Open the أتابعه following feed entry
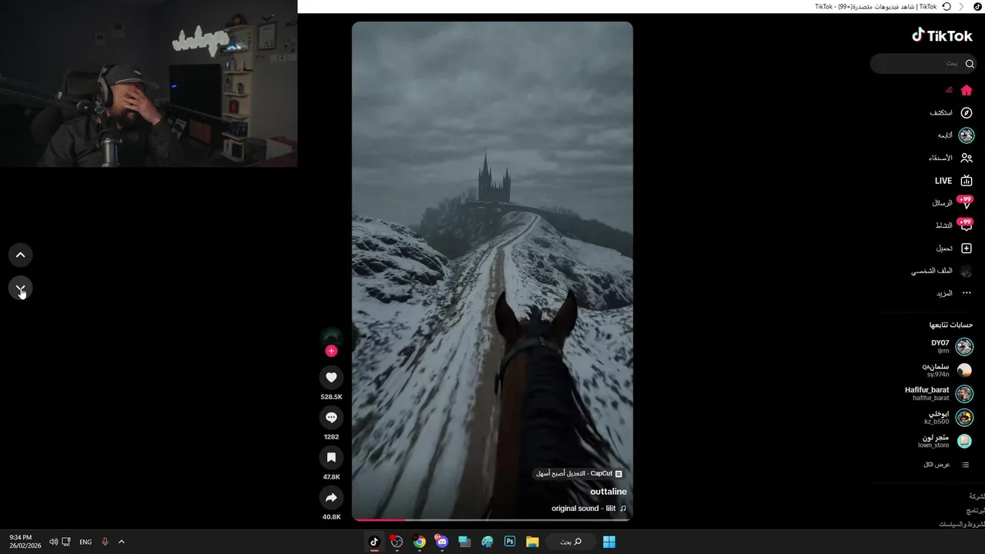This screenshot has height=554, width=985. click(956, 135)
